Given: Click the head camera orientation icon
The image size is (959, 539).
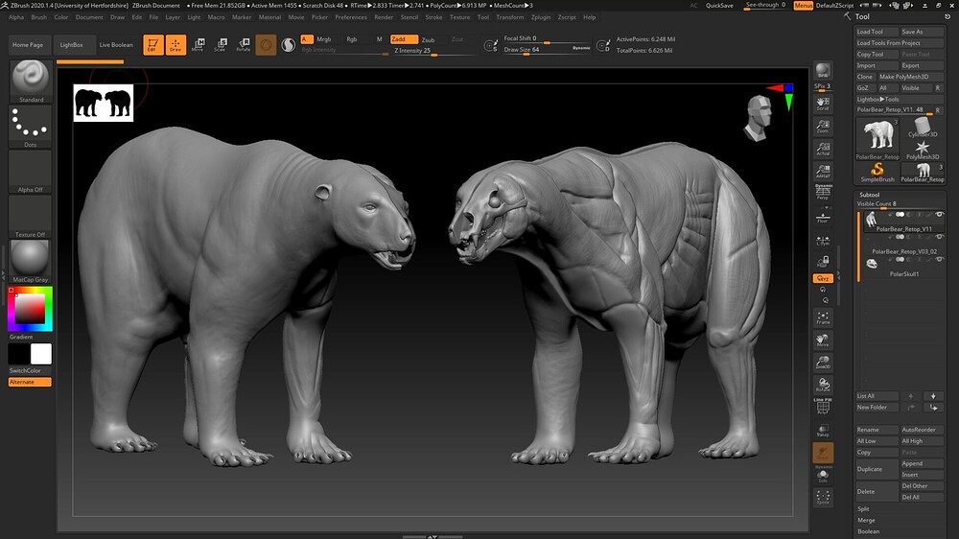Looking at the screenshot, I should [758, 118].
